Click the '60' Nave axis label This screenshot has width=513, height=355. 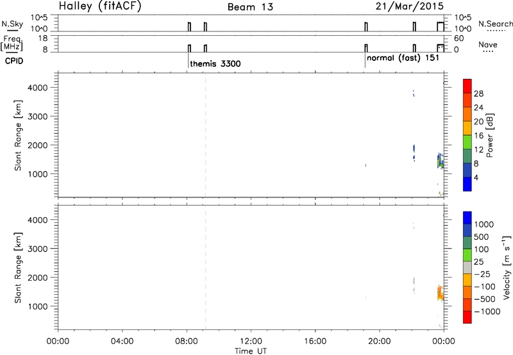pyautogui.click(x=459, y=38)
